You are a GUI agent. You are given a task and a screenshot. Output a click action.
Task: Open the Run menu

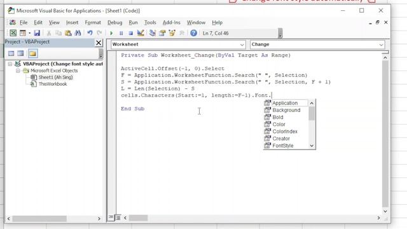[133, 23]
